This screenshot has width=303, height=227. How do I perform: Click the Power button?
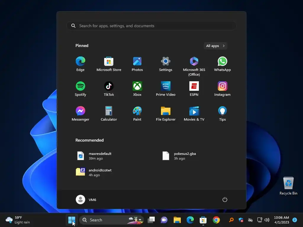click(x=225, y=200)
